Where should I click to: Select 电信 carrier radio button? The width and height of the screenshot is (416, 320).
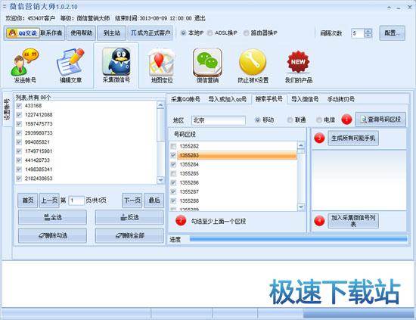(x=319, y=120)
